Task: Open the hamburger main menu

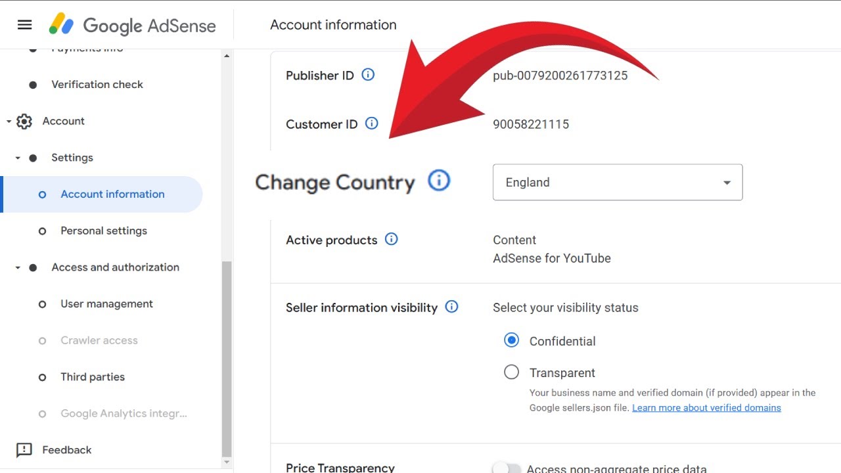Action: coord(24,25)
